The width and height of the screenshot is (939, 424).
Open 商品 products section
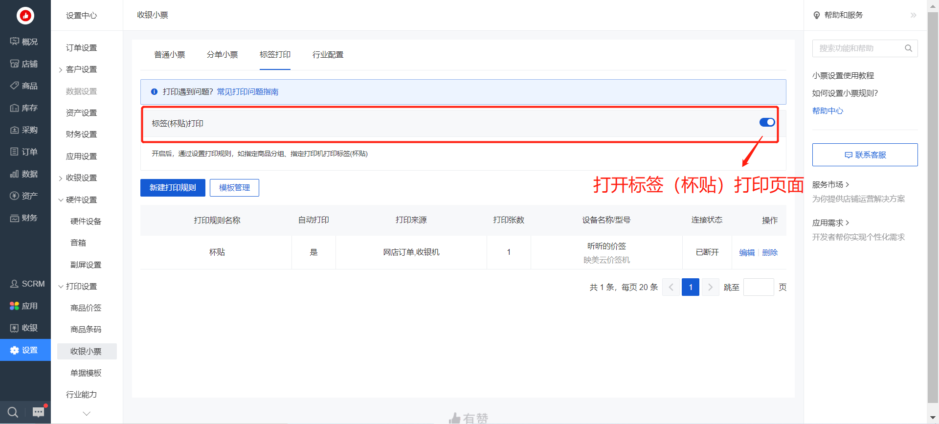click(x=25, y=86)
